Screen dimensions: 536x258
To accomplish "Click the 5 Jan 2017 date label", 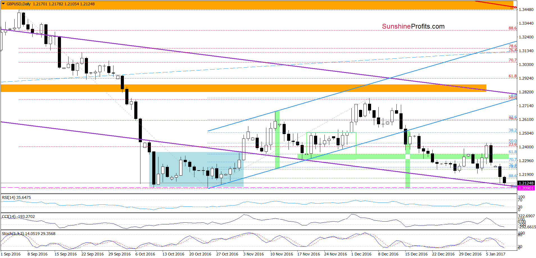I will 496,254.
